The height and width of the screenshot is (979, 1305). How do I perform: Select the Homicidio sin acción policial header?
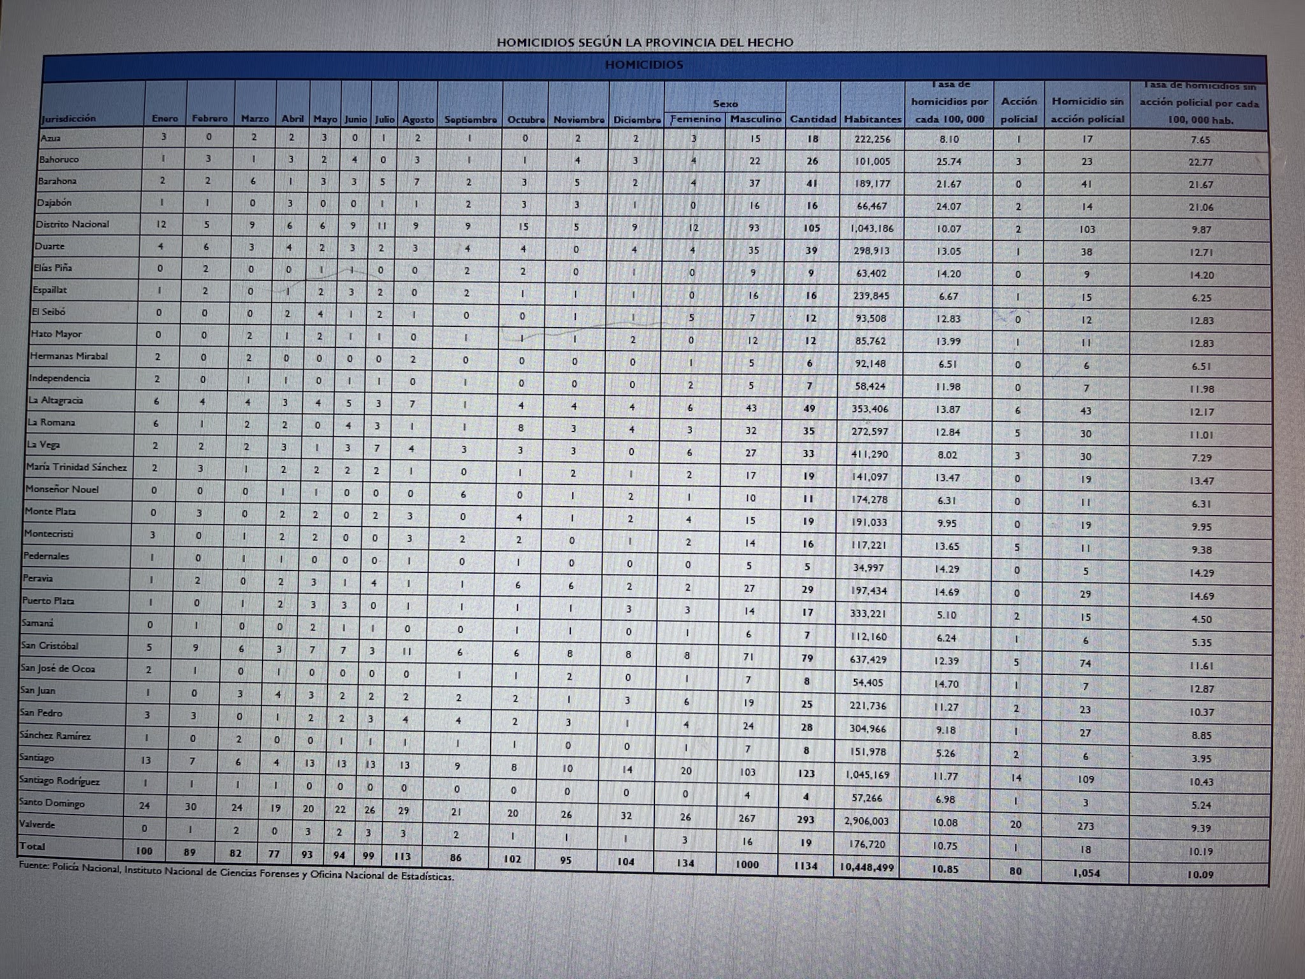[1088, 110]
